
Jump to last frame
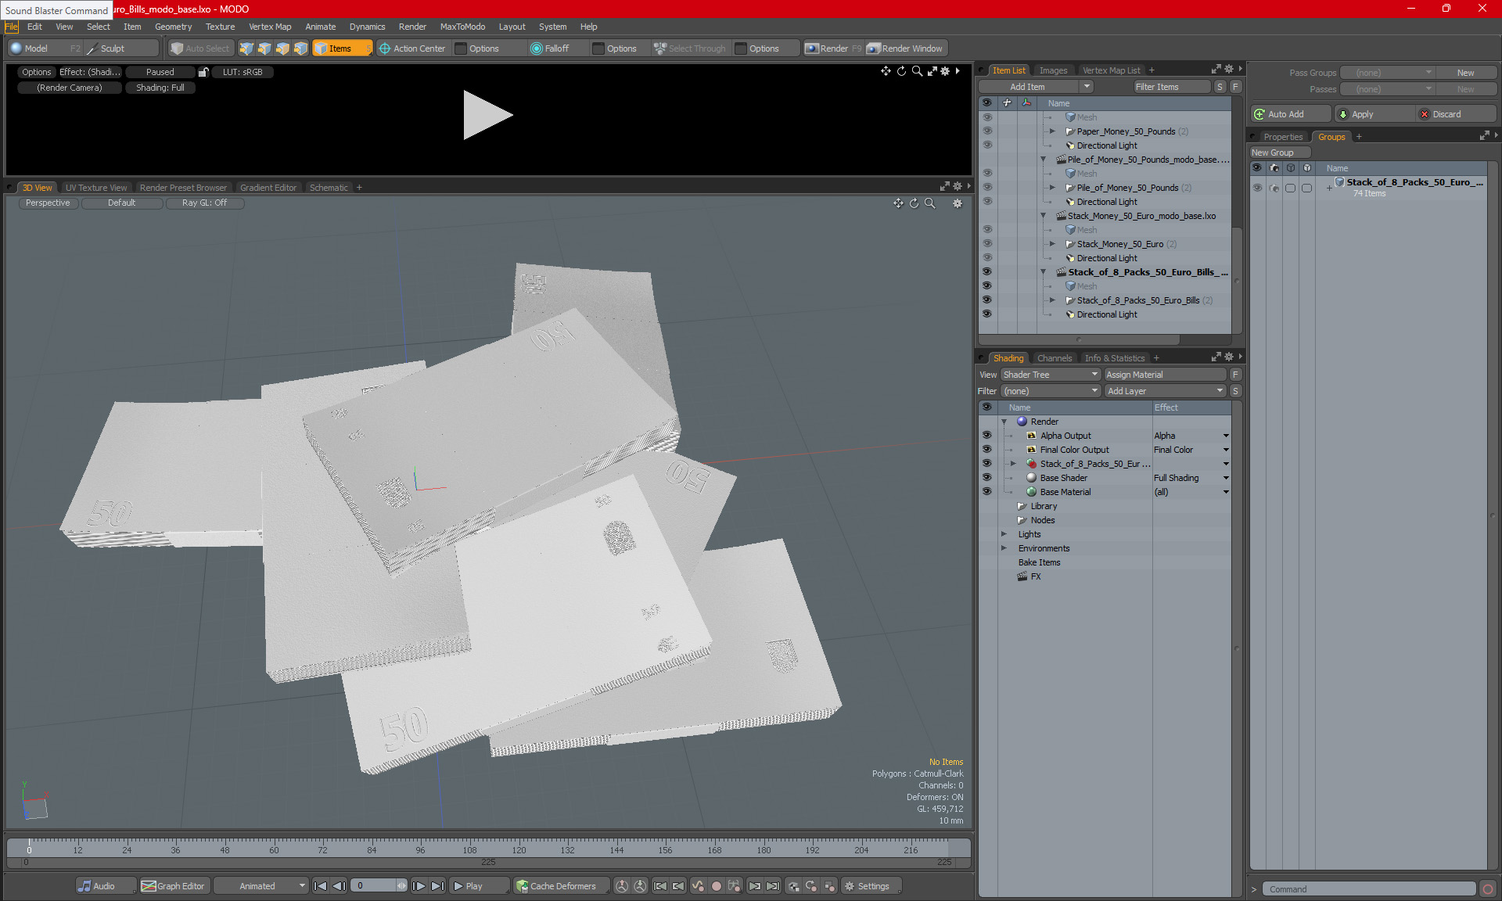pos(437,886)
